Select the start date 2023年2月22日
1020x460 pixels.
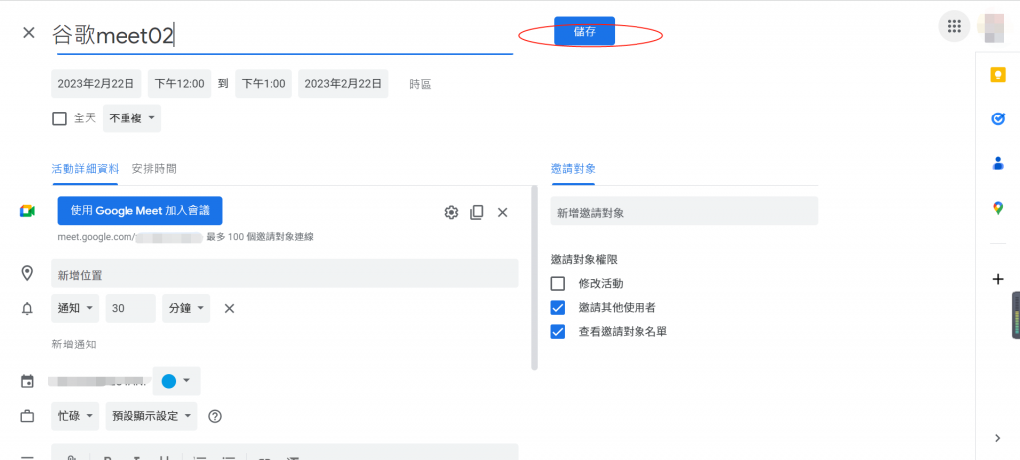click(97, 84)
